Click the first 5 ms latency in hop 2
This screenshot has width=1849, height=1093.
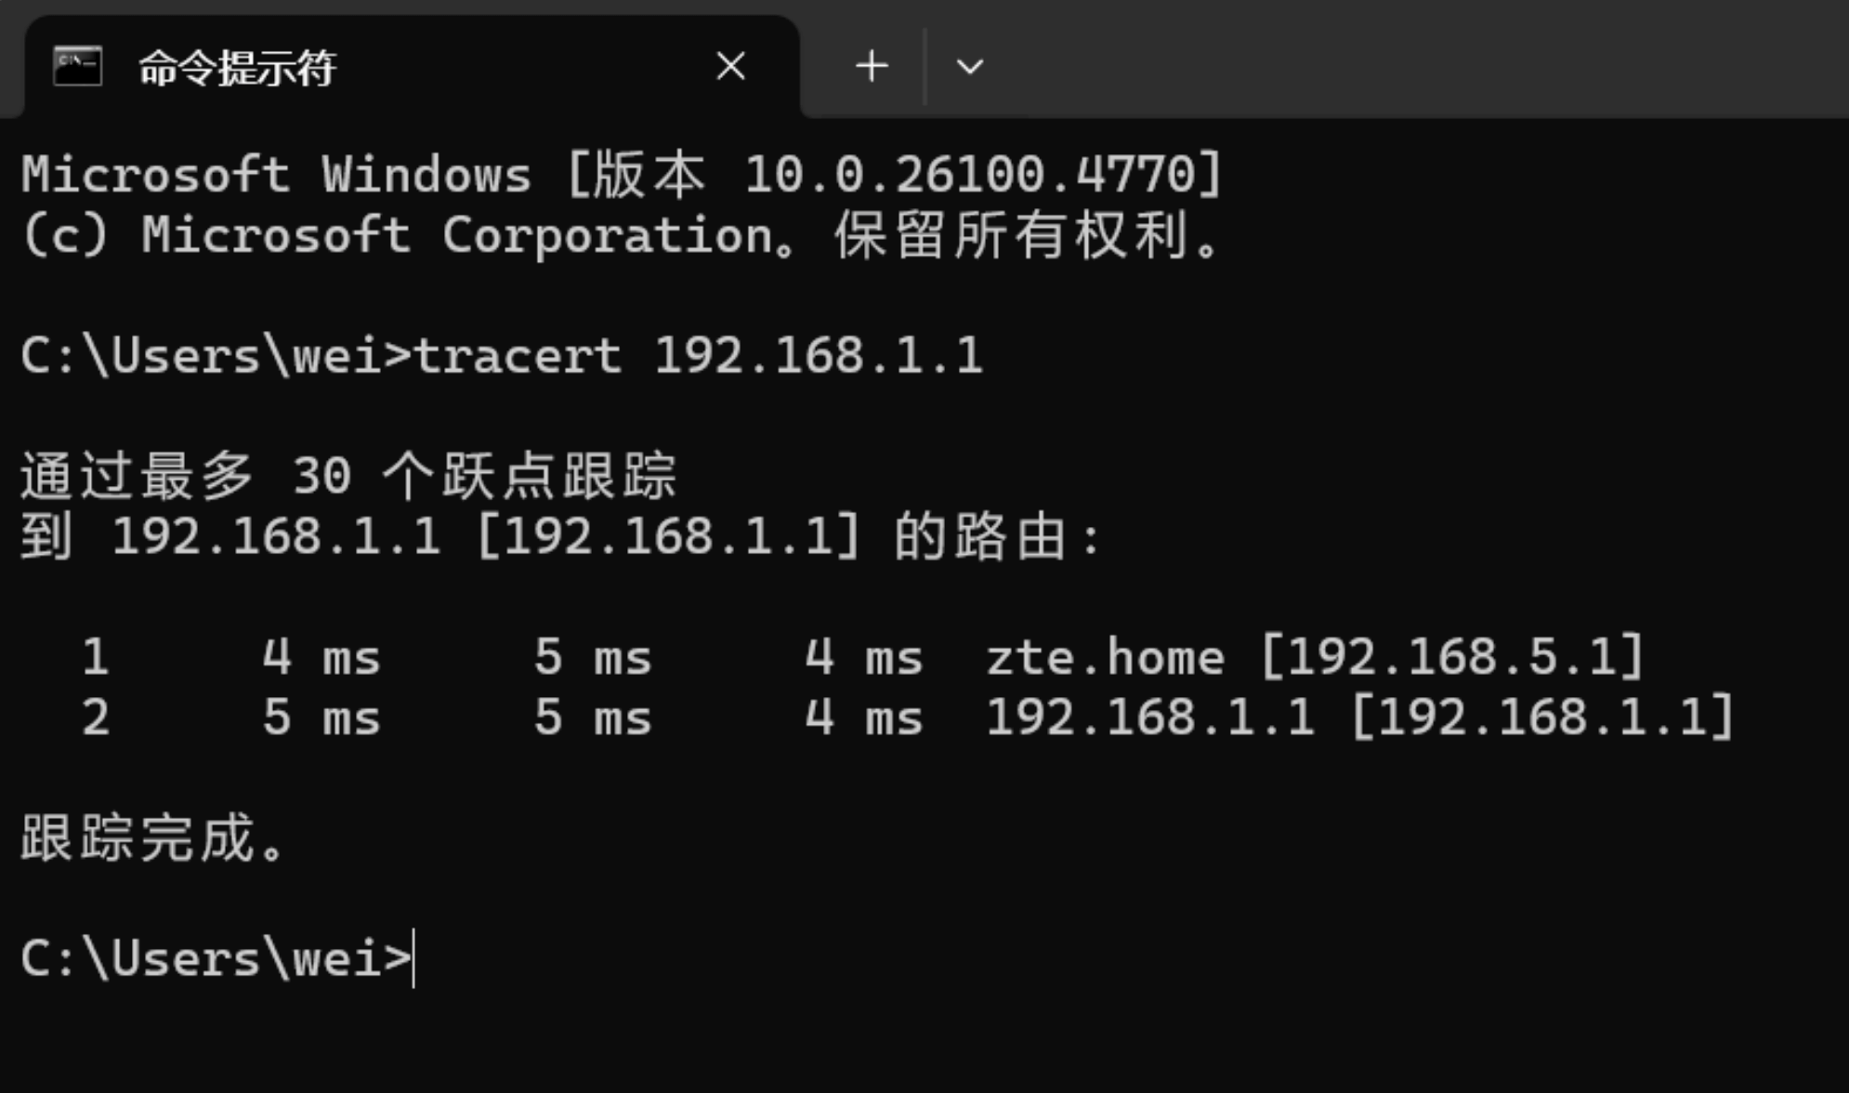click(x=321, y=718)
